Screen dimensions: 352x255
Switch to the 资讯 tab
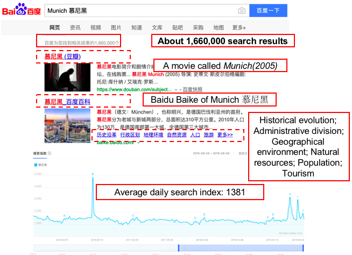(75, 27)
